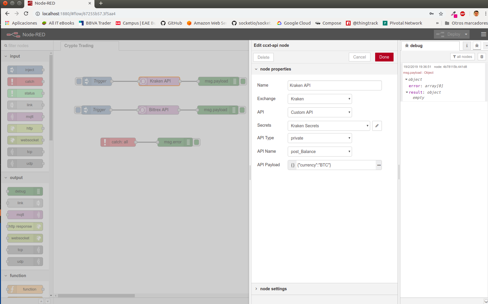Select the function node in palette
The height and width of the screenshot is (304, 488).
point(25,289)
